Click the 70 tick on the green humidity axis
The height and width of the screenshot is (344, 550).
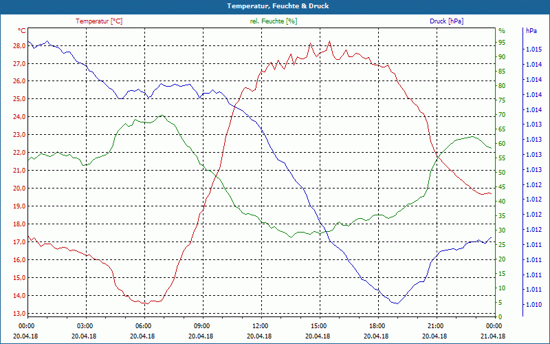502,115
